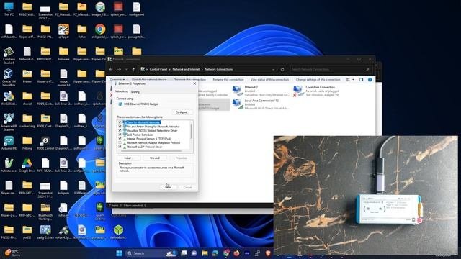Toggle the preview pane icon
The height and width of the screenshot is (259, 461).
point(361,80)
